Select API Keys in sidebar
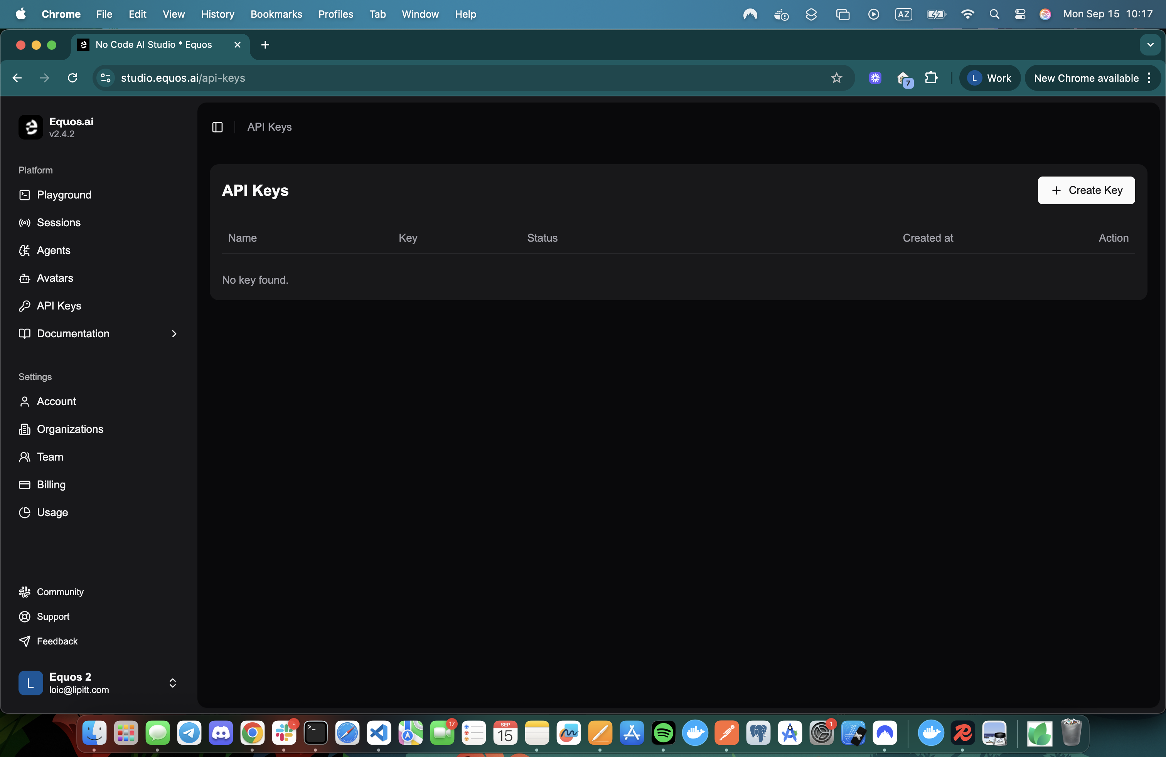This screenshot has height=757, width=1166. (59, 306)
